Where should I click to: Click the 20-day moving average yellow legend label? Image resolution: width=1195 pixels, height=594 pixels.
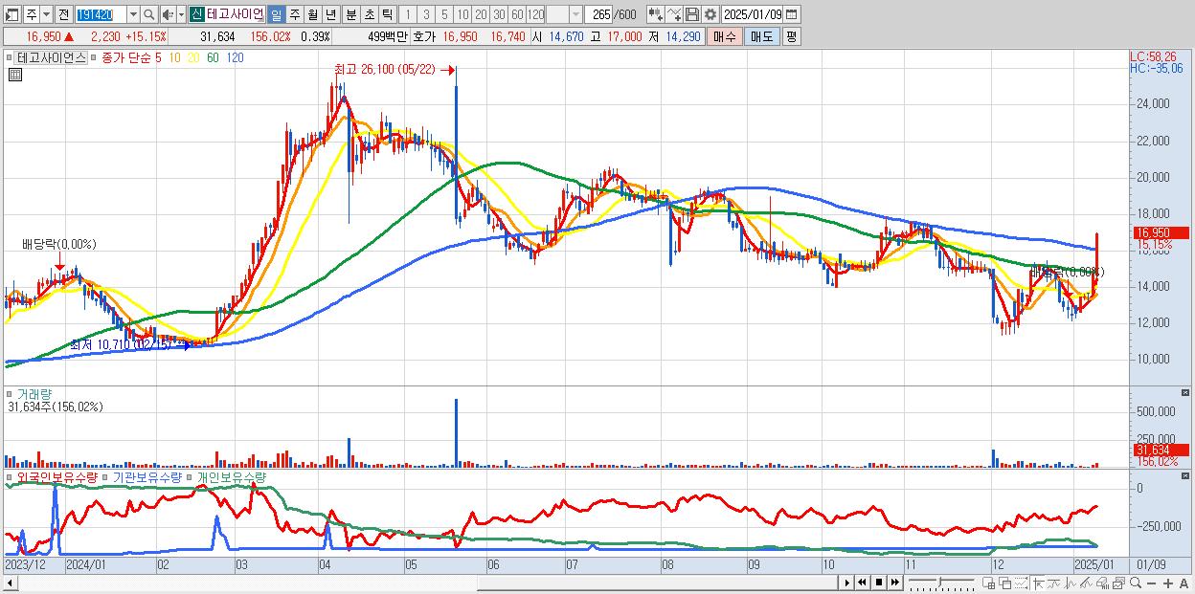coord(192,57)
